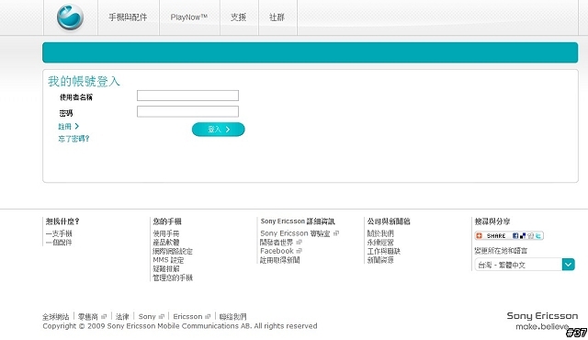Open the MMS 設定 footer link

pos(168,260)
